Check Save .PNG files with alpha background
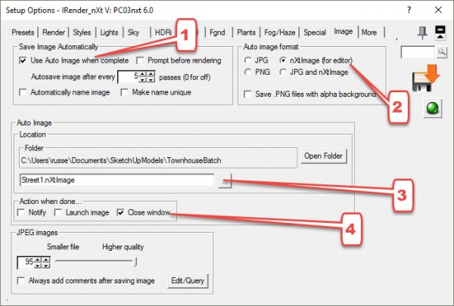The height and width of the screenshot is (306, 454). tap(247, 94)
